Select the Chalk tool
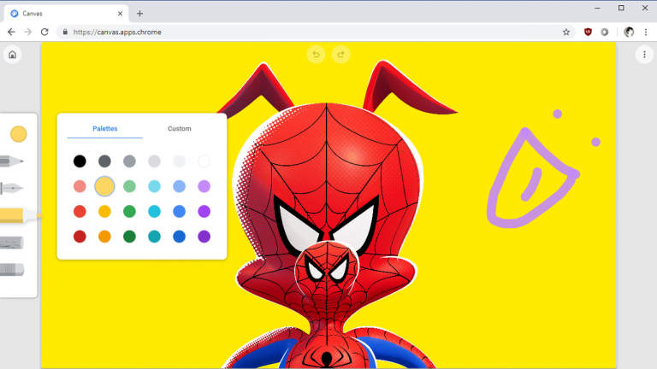657x369 pixels. point(12,243)
